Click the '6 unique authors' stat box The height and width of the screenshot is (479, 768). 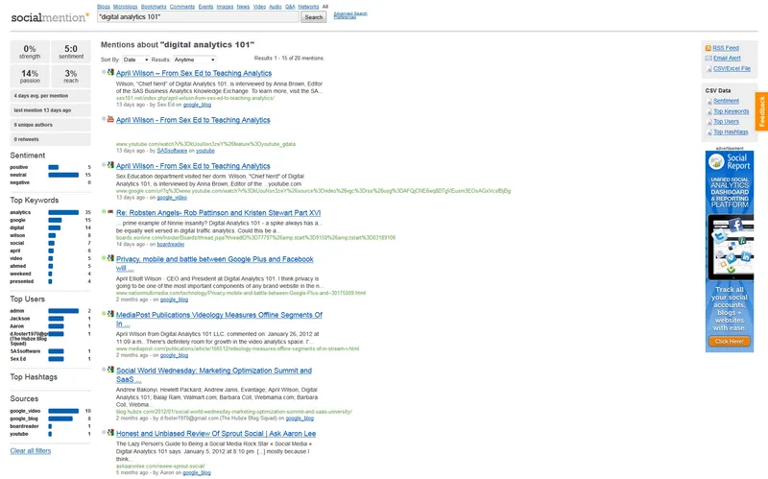(x=51, y=125)
